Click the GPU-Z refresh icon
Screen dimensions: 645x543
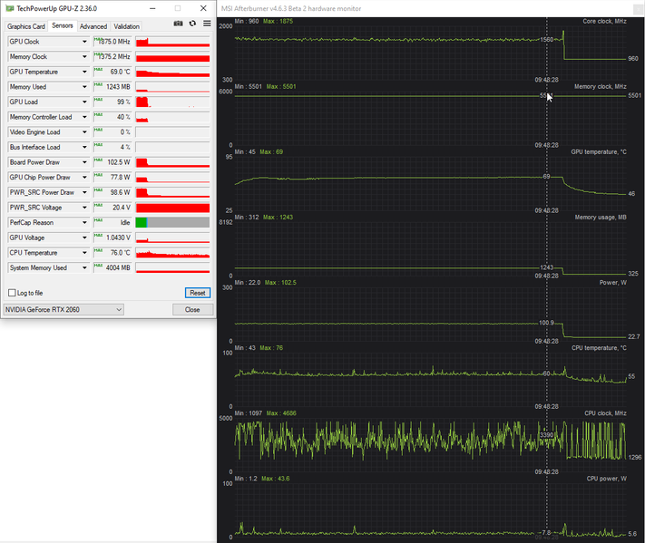[x=192, y=24]
